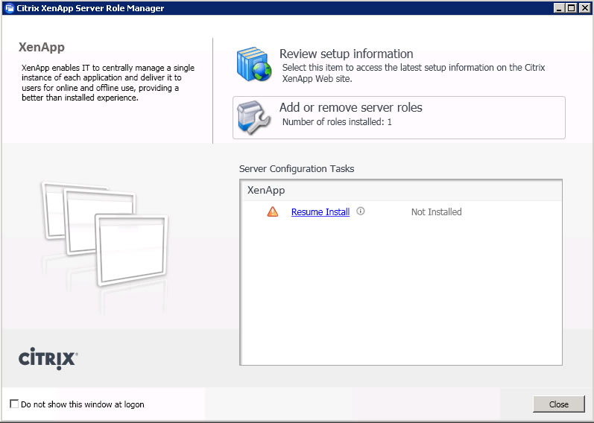Click the 'Server Configuration Tasks' label
This screenshot has width=594, height=423.
[296, 169]
